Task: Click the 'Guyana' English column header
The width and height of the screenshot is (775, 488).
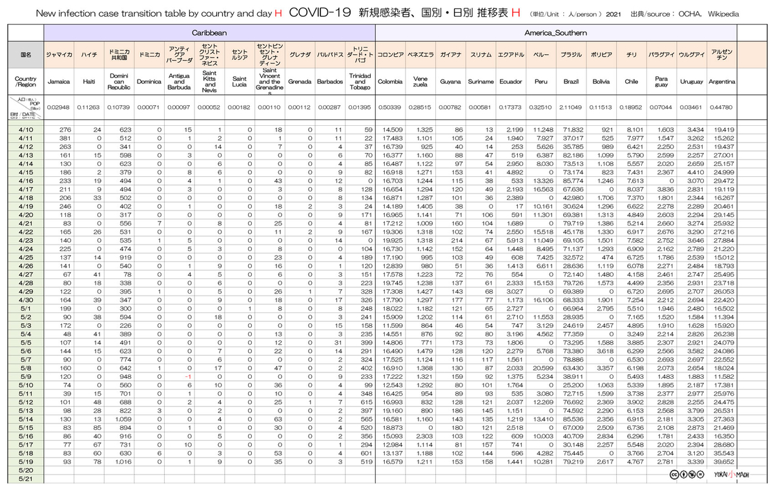Action: coord(450,82)
